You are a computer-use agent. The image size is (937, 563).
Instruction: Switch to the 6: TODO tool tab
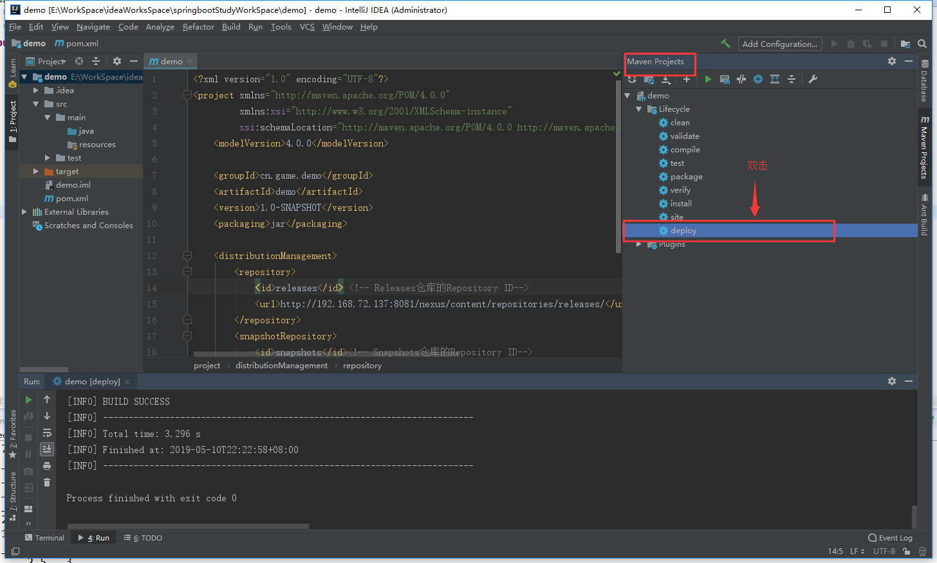[143, 538]
